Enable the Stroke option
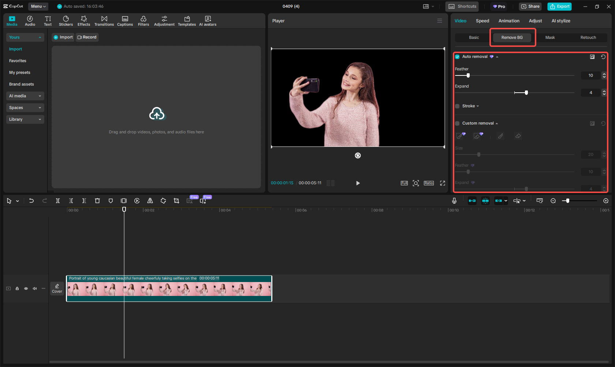Viewport: 615px width, 367px height. [457, 106]
